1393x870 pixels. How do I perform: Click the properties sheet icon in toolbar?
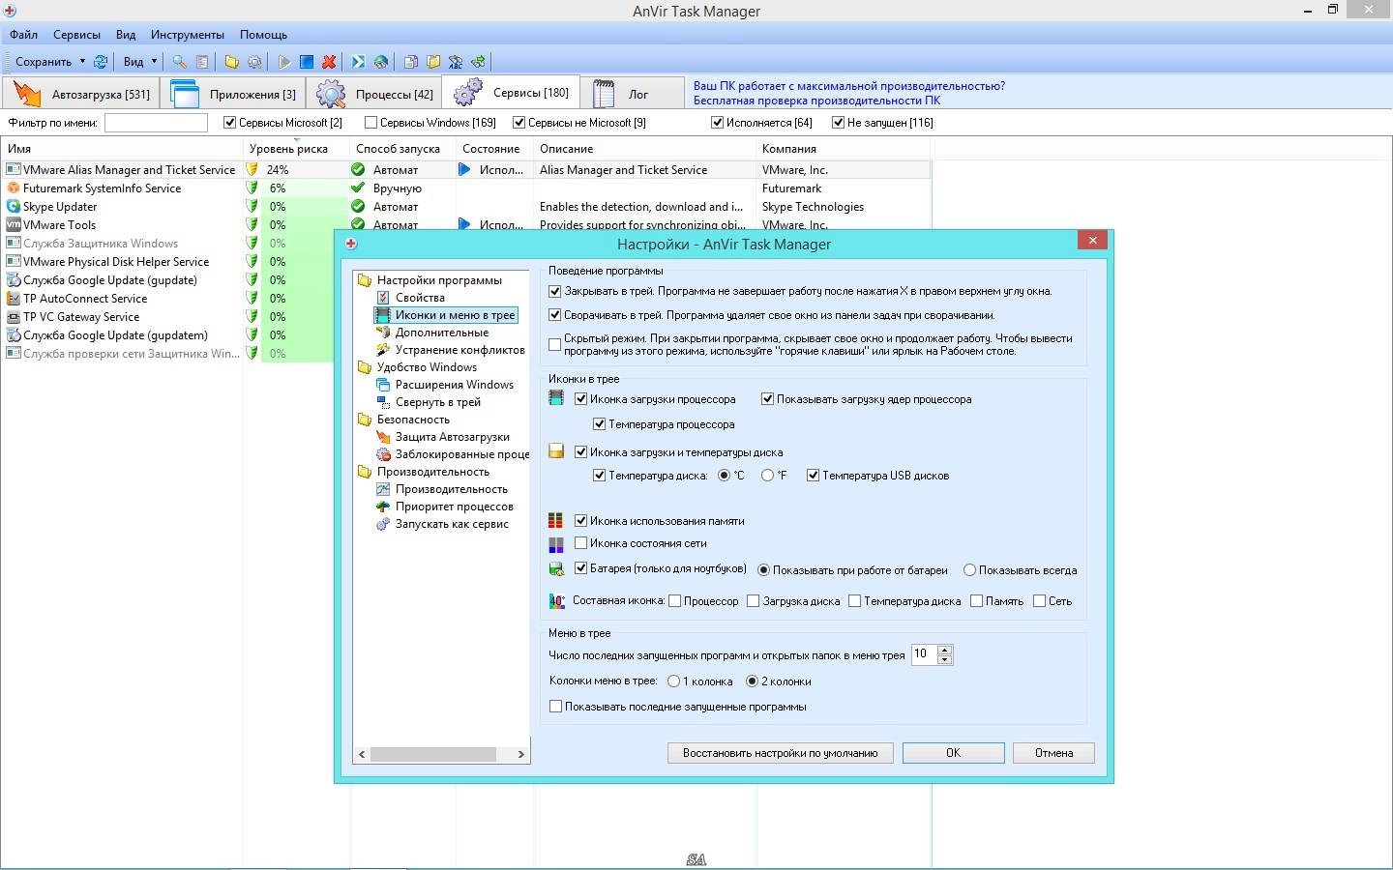point(202,61)
